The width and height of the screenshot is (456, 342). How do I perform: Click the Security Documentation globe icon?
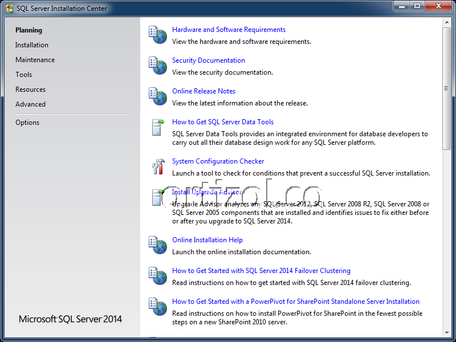pos(158,66)
